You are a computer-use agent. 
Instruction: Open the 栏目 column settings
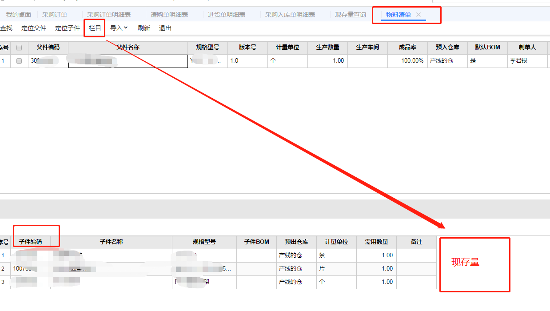click(95, 28)
